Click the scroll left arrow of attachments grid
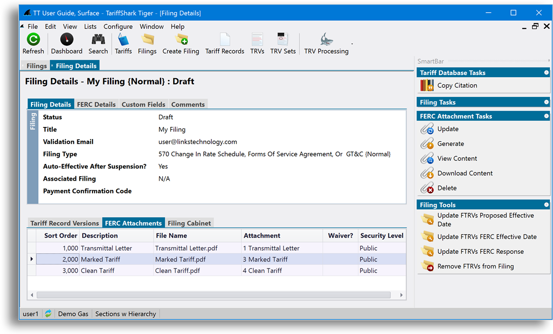The height and width of the screenshot is (334, 553). (x=32, y=295)
